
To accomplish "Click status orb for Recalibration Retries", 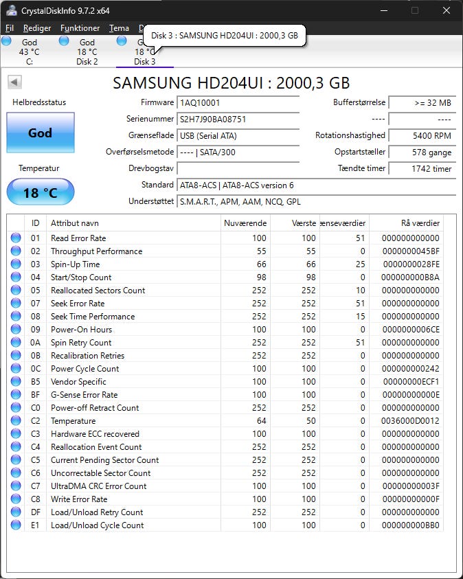I will point(16,355).
